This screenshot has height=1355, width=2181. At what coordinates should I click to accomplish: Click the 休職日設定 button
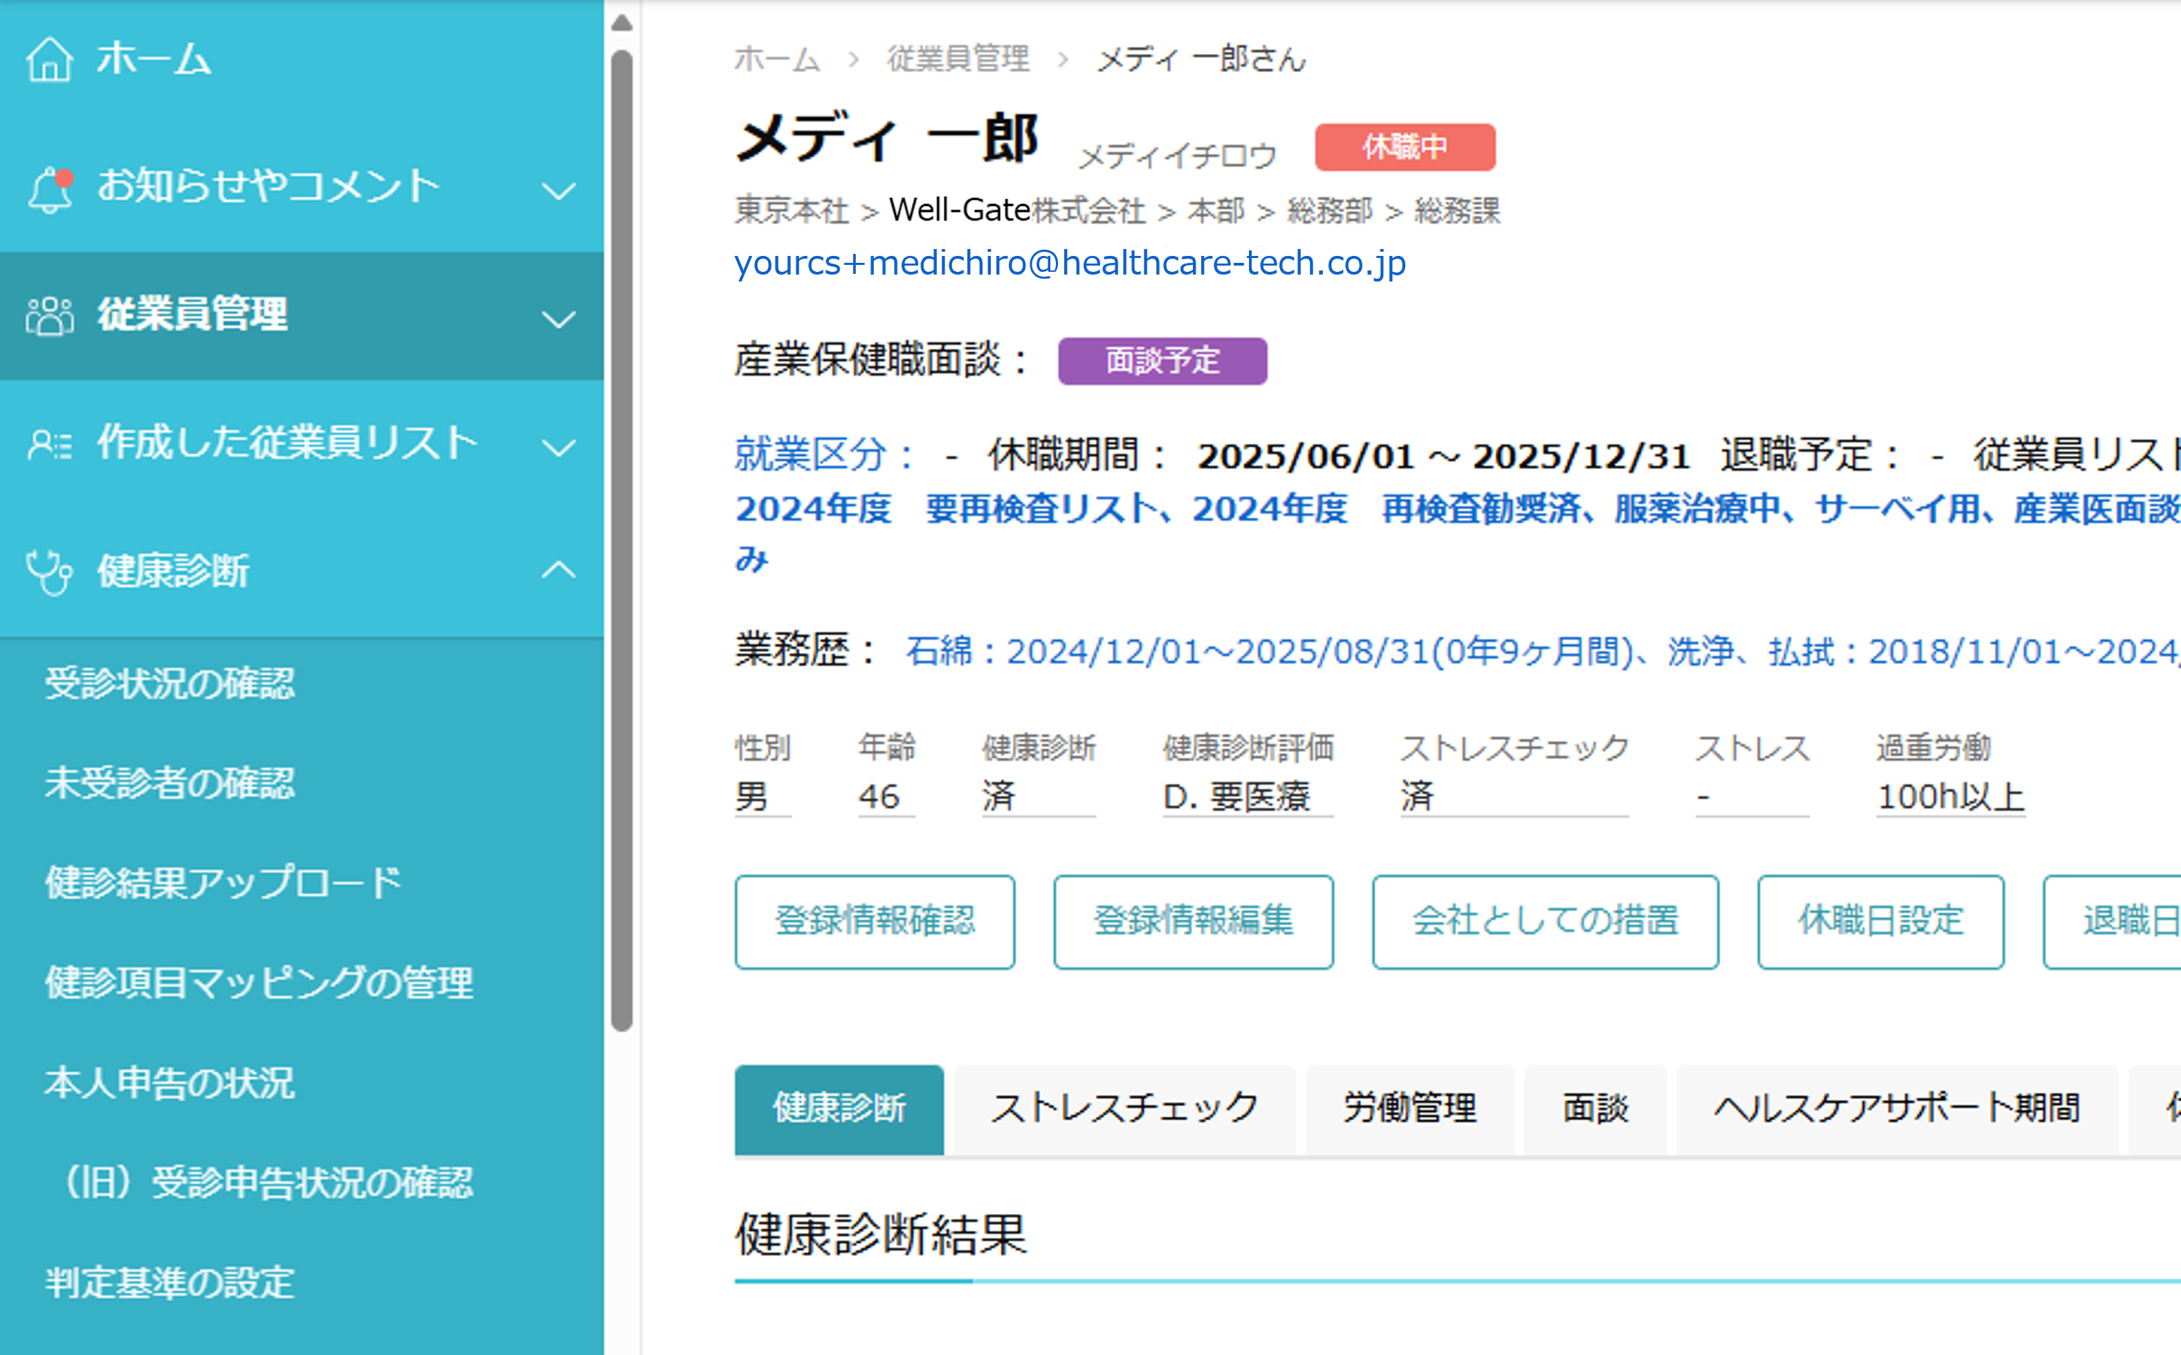pos(1881,922)
